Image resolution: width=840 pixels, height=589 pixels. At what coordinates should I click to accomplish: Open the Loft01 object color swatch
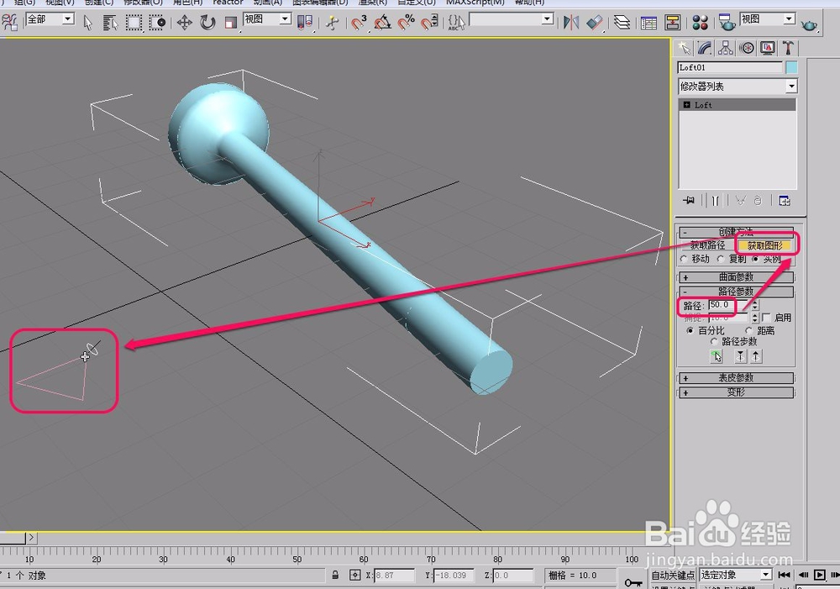[791, 67]
